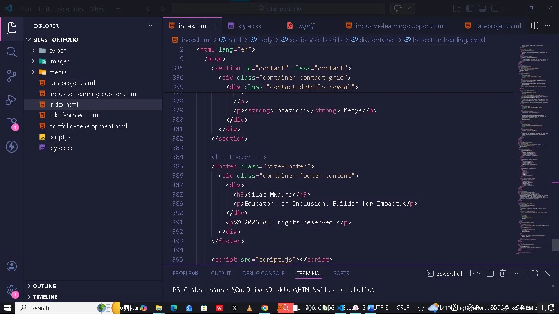Open the Selection menu
This screenshot has width=559, height=314.
[70, 9]
